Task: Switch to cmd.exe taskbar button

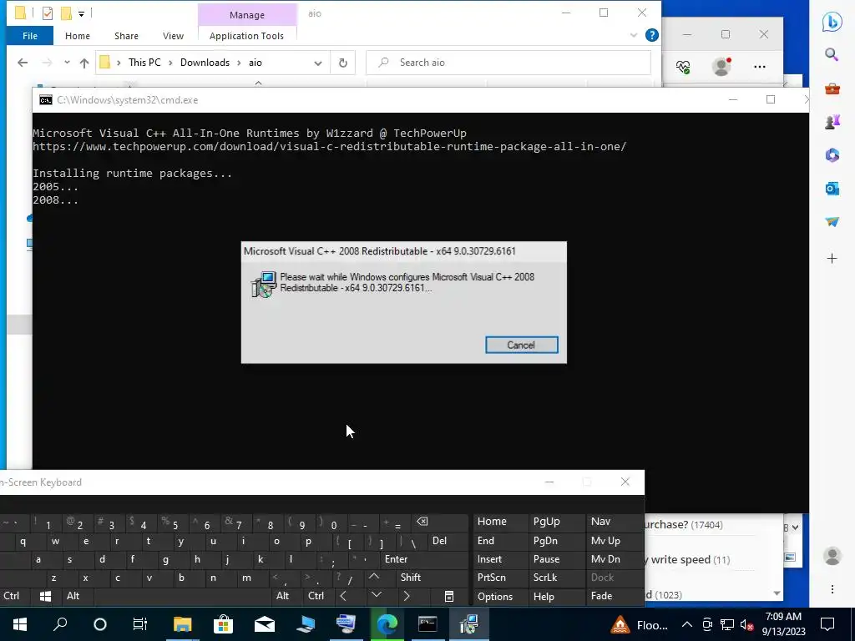Action: [x=427, y=624]
